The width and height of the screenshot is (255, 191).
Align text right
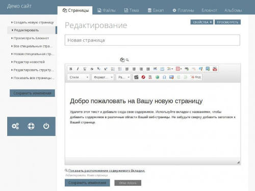tap(141, 69)
